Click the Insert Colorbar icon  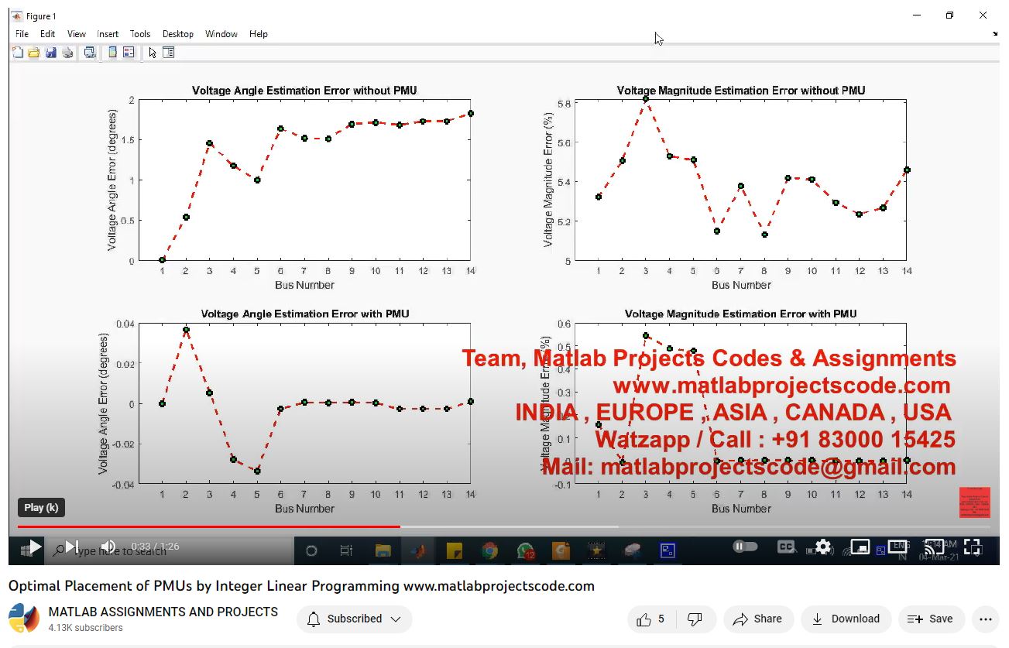(113, 53)
